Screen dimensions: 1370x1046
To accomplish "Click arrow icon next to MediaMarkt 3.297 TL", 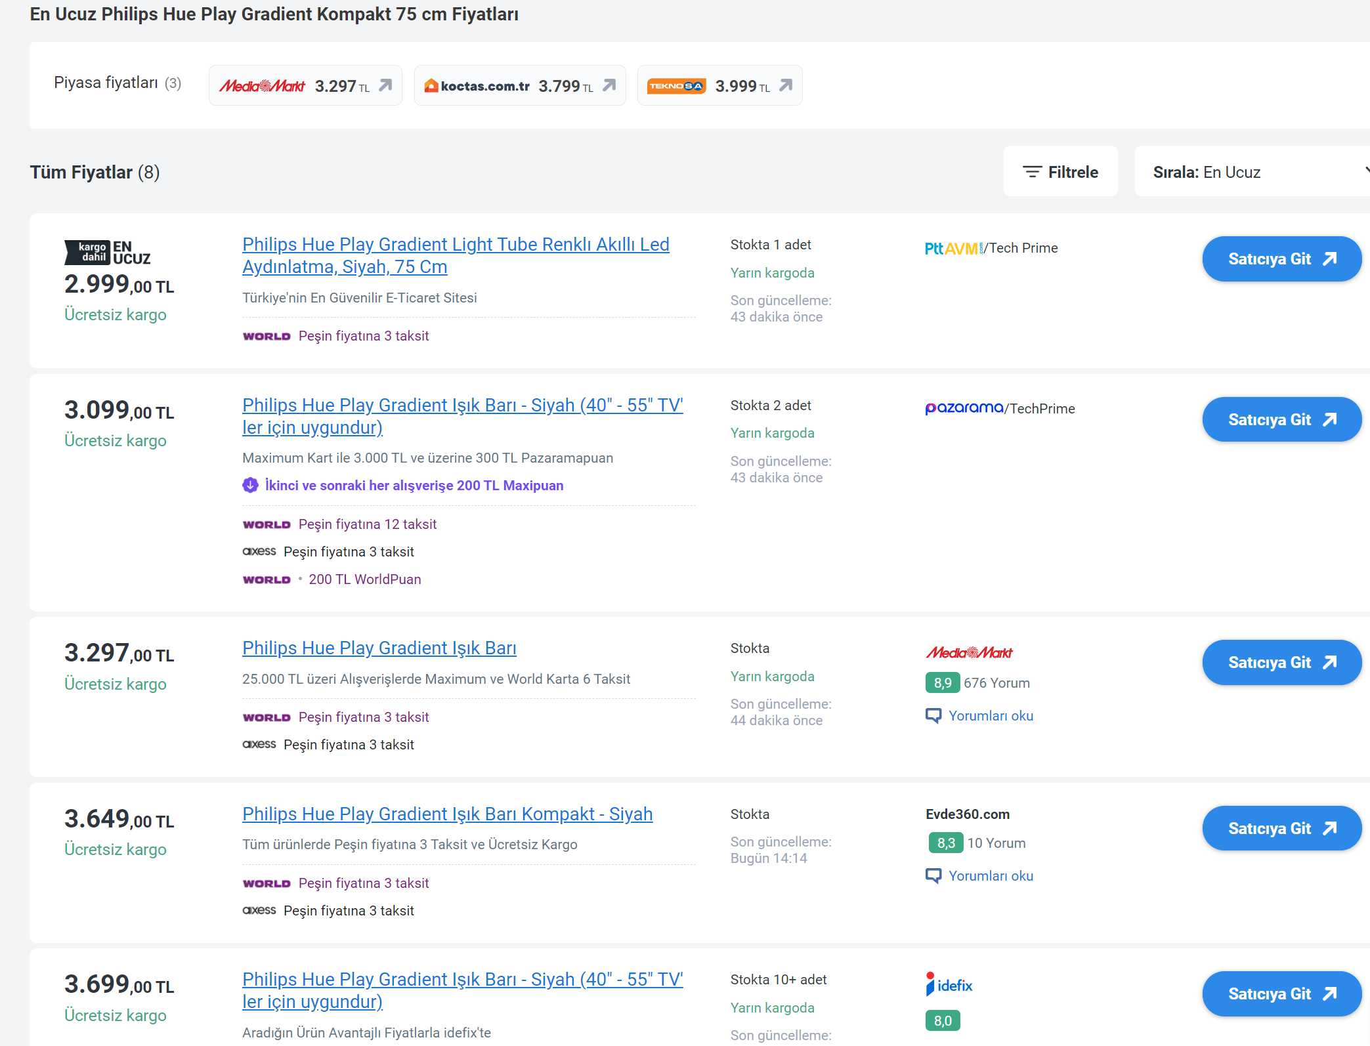I will pos(386,85).
